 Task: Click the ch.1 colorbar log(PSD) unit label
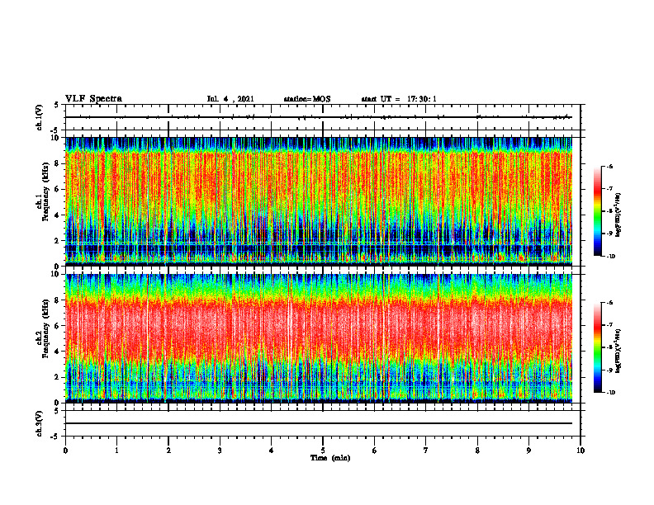point(619,215)
